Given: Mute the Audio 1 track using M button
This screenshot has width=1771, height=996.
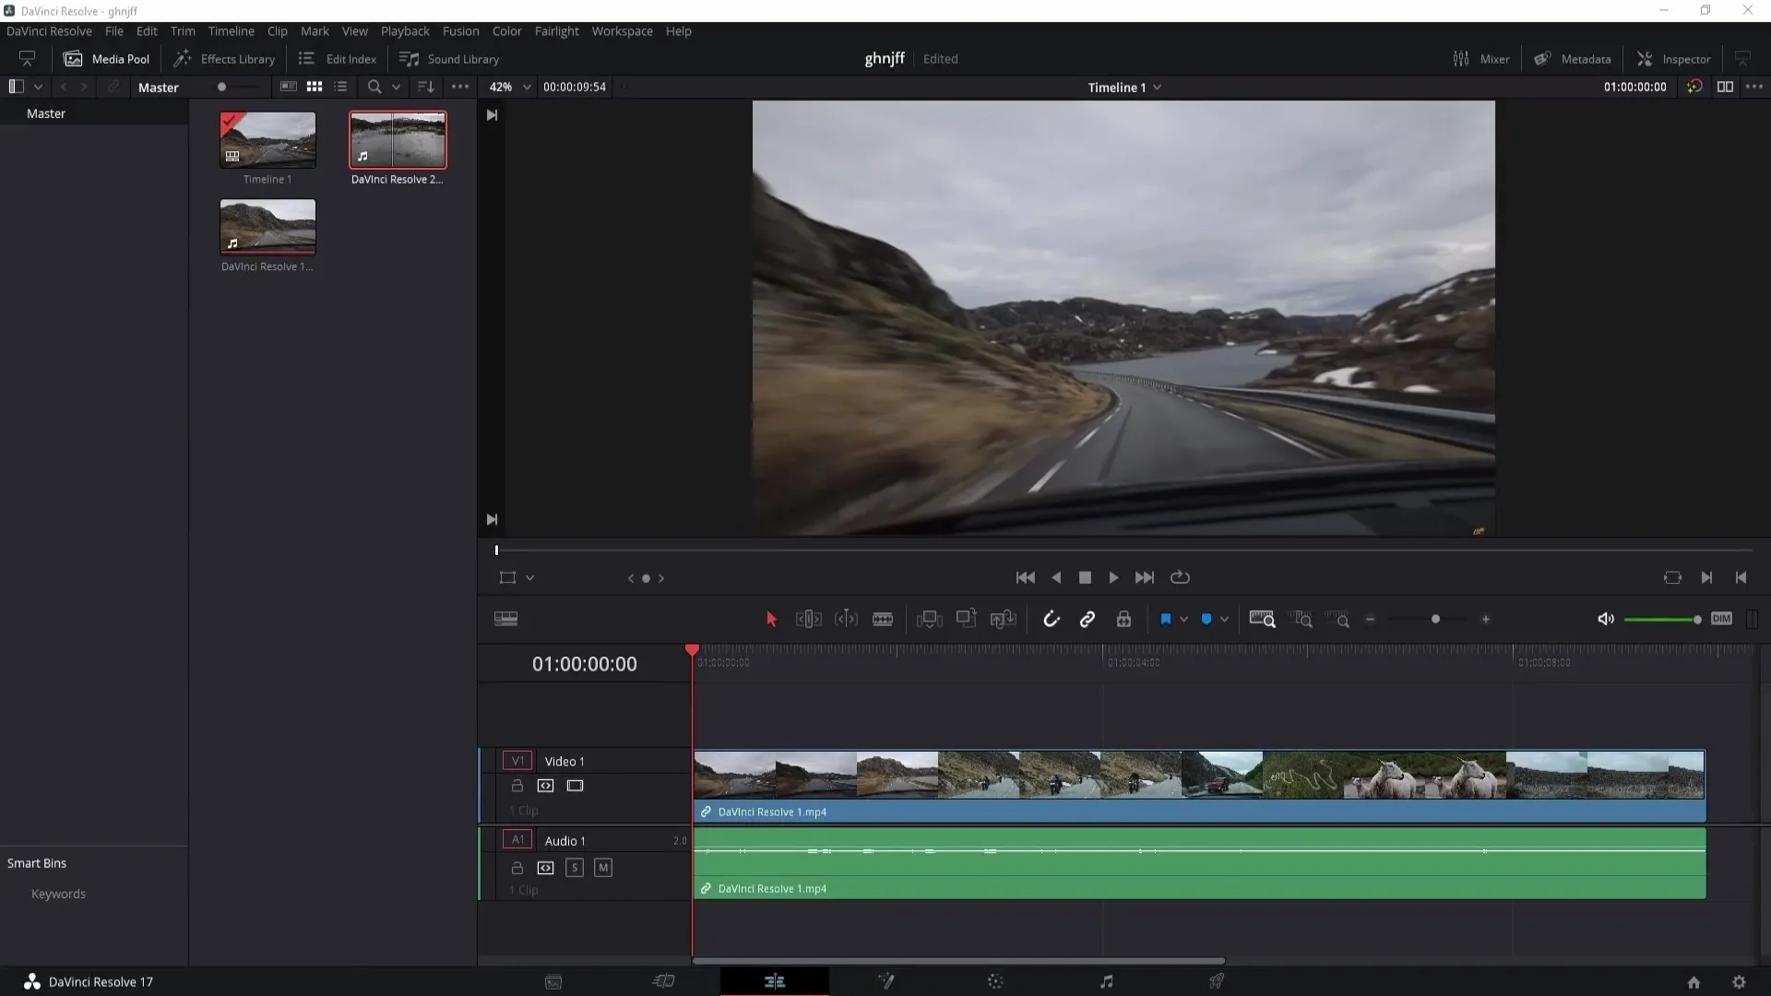Looking at the screenshot, I should coord(602,867).
